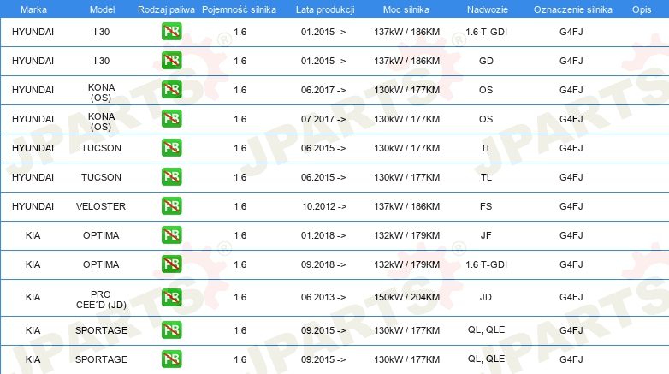The image size is (669, 374).
Task: Click the Lata produkcji column header
Action: 325,9
